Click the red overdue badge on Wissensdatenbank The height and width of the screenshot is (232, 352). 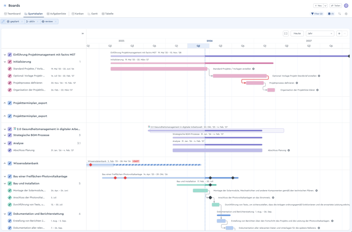coord(136,161)
